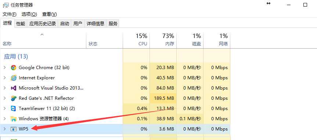Image resolution: width=317 pixels, height=140 pixels.
Task: Open the 文件(F) menu
Action: coord(10,14)
